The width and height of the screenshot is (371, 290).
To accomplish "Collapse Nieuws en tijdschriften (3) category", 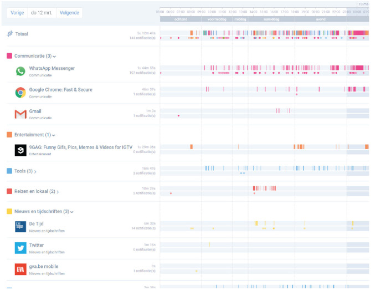I will pyautogui.click(x=72, y=212).
